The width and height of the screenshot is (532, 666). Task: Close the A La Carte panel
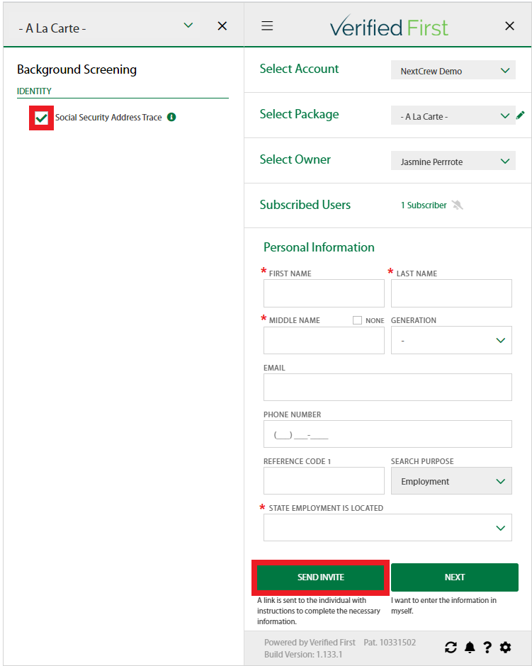tap(222, 26)
